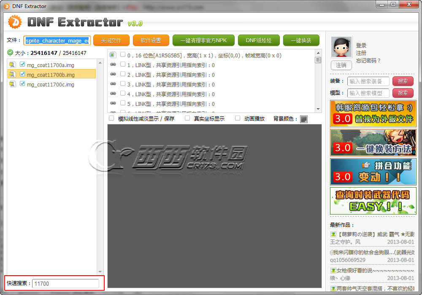Click 登录 login link
422x295 pixels.
point(361,46)
